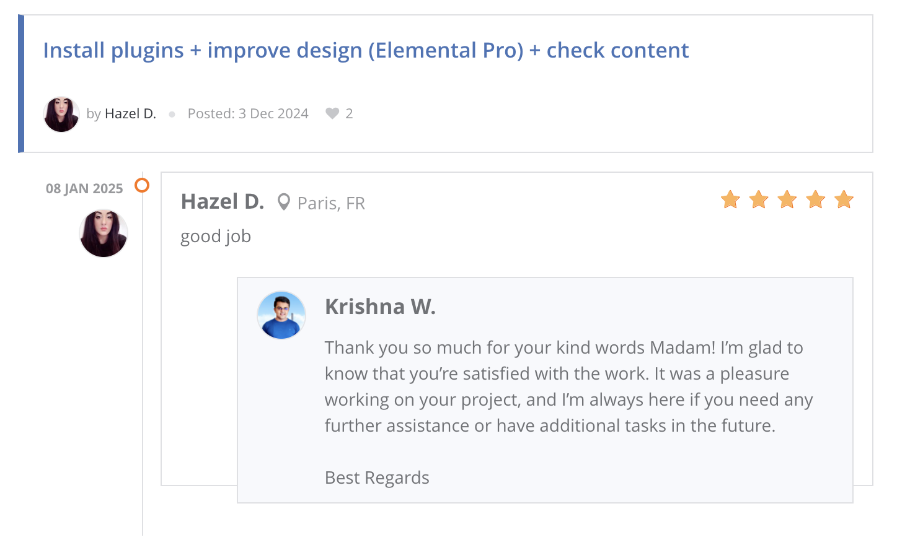This screenshot has height=545, width=910.
Task: Click the "Posted: 3 Dec 2024" date
Action: pyautogui.click(x=248, y=114)
